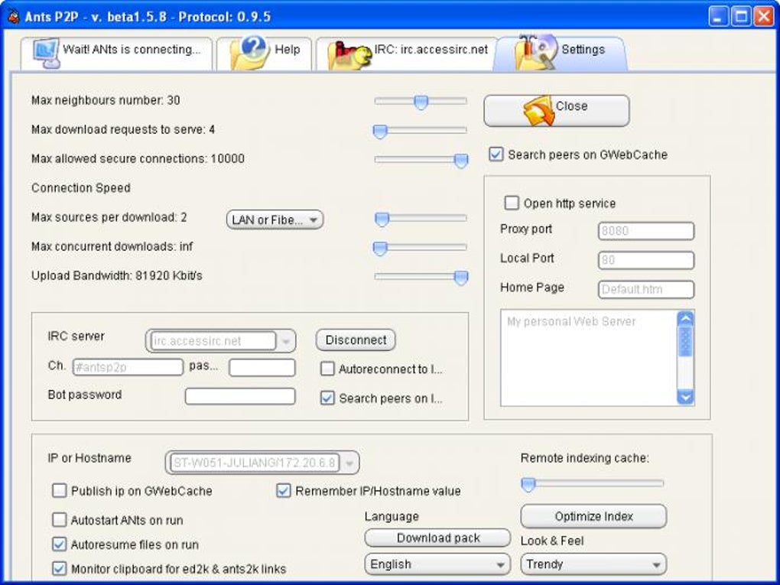Click Optimize Index button

(593, 516)
